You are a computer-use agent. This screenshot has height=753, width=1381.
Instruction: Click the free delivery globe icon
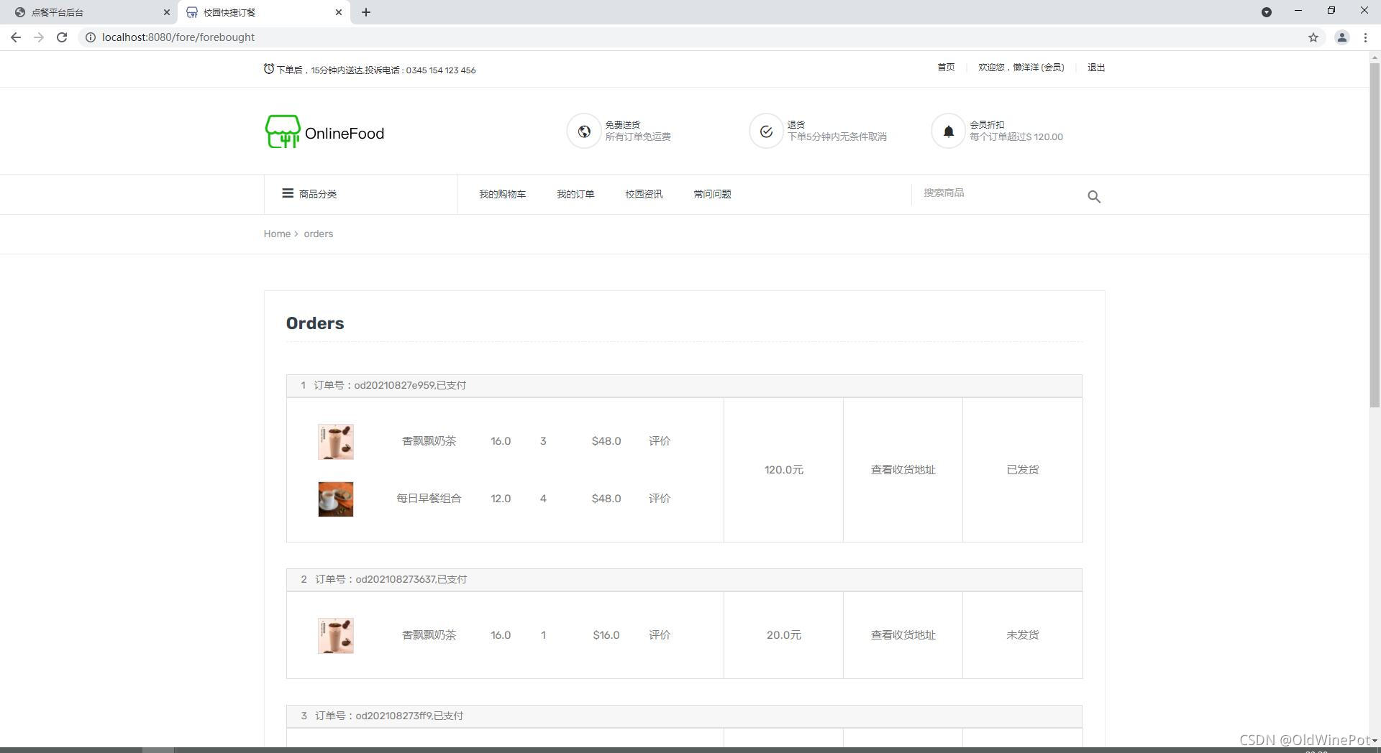[x=584, y=131]
